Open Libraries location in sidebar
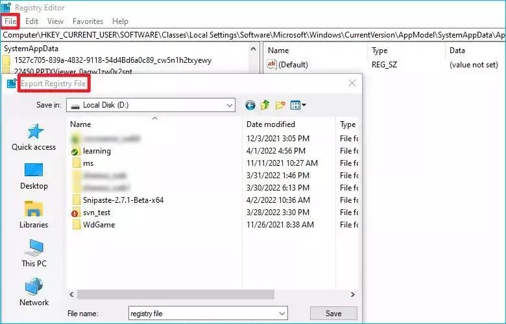This screenshot has width=506, height=324. click(34, 215)
